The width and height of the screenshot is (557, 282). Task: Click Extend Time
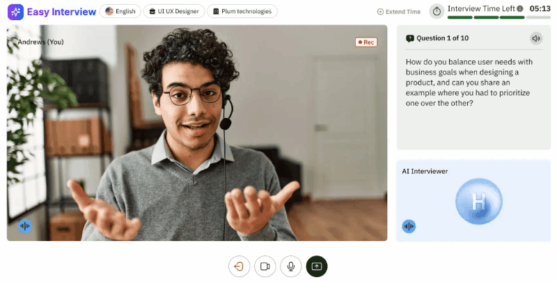(398, 12)
